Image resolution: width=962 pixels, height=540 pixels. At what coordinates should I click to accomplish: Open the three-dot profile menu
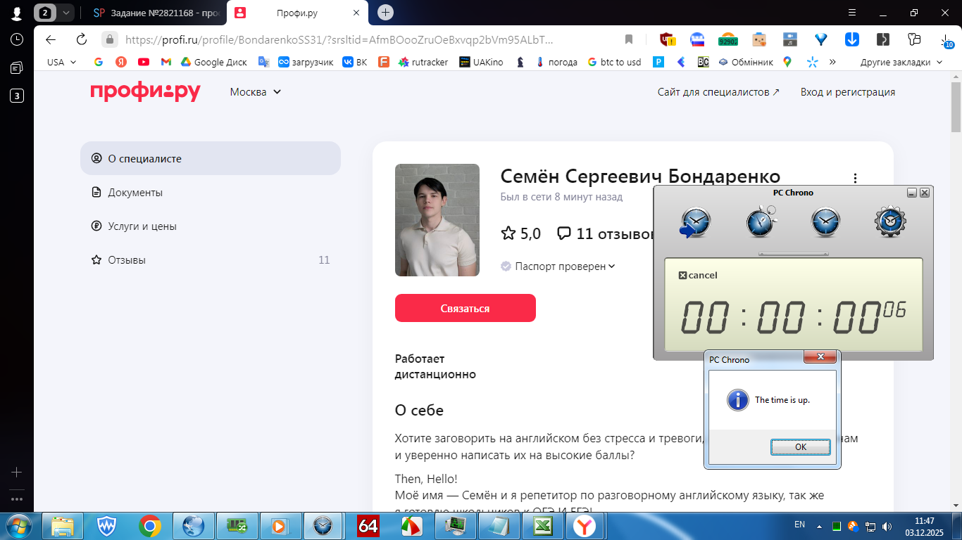point(855,179)
